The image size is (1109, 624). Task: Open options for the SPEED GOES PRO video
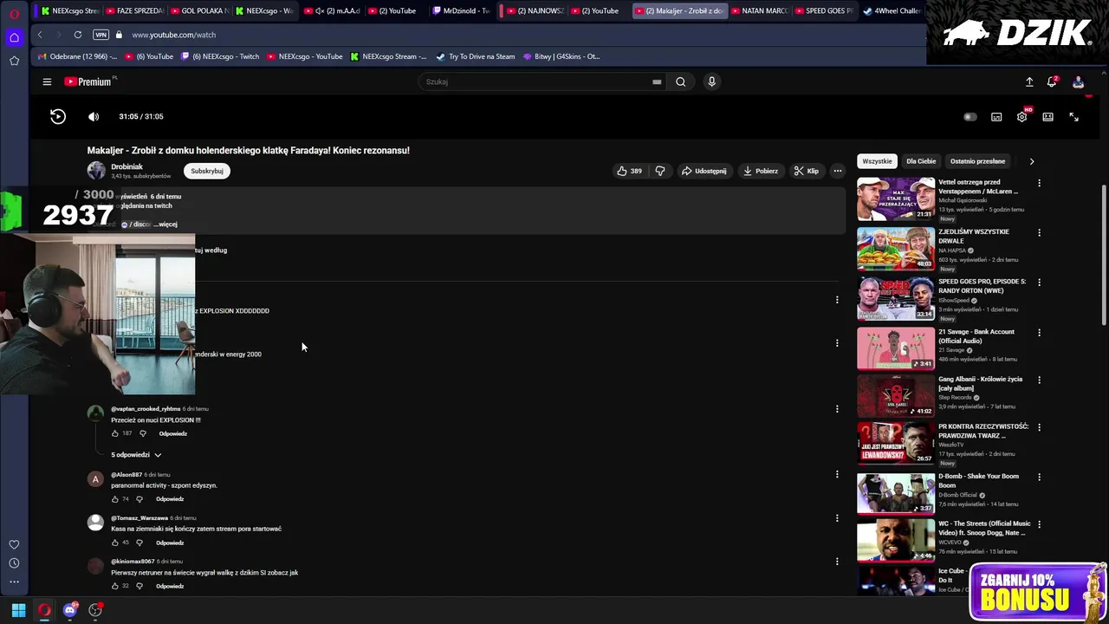pos(1039,283)
